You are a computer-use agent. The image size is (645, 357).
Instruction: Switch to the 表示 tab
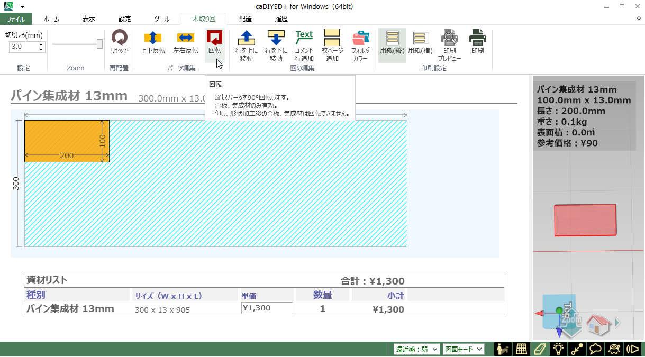pos(89,19)
